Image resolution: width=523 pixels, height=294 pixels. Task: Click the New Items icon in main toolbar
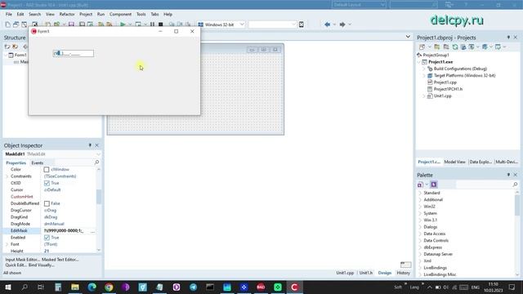(7, 24)
